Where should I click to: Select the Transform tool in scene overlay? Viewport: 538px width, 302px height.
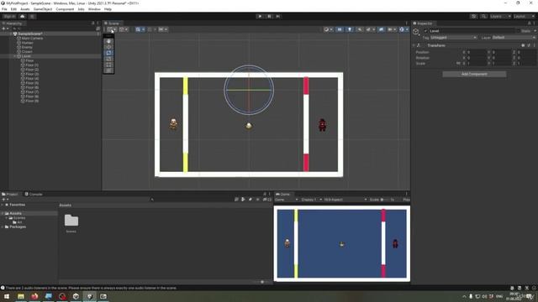tap(108, 70)
